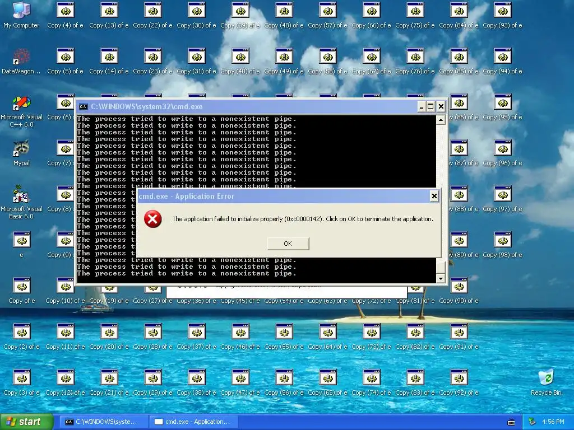Open the cmd window system menu icon
This screenshot has height=430, width=574.
[83, 107]
